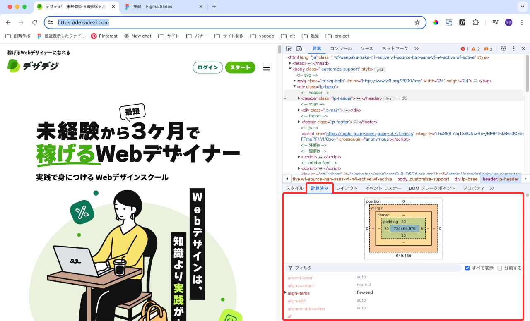530x321 pixels.
Task: Expand the head element node
Action: pos(290,63)
